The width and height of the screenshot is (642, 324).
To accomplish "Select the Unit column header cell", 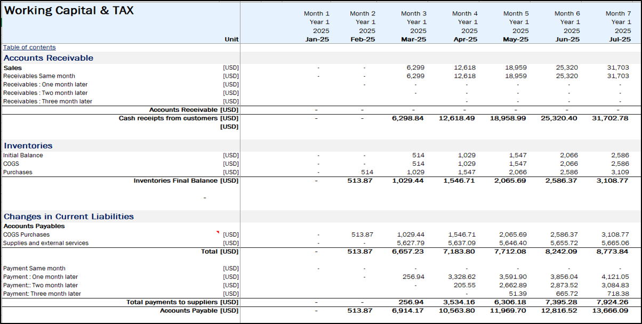I will pyautogui.click(x=231, y=39).
